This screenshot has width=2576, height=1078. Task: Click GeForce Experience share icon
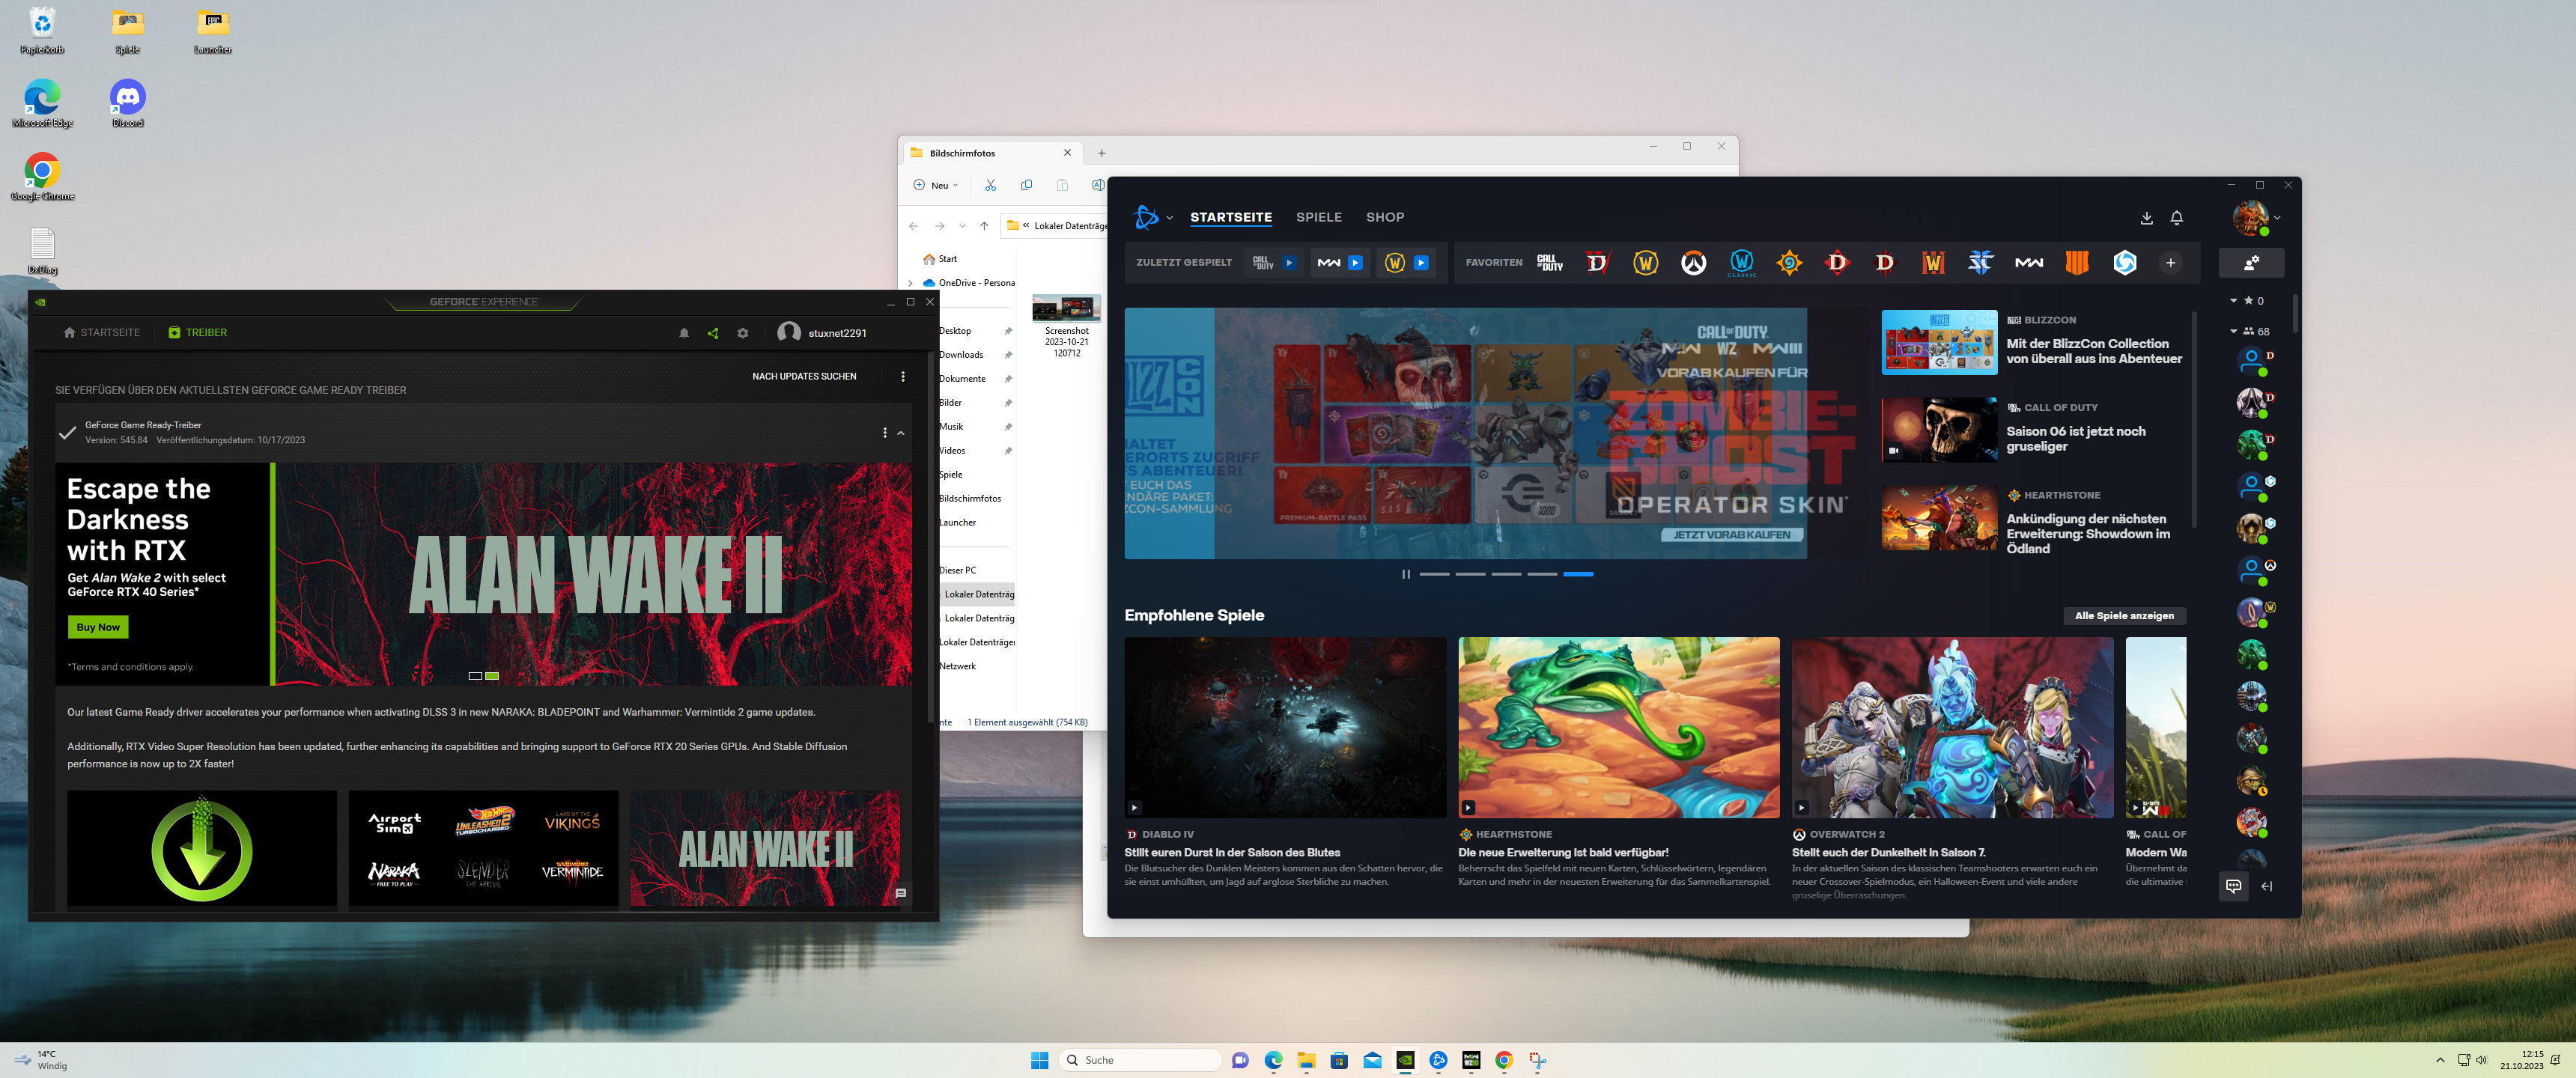tap(713, 333)
